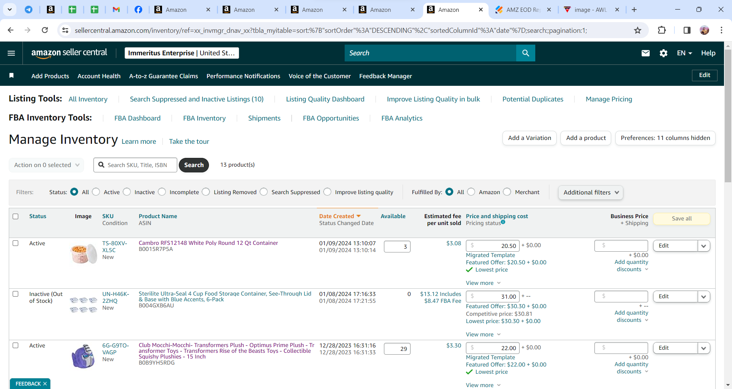The width and height of the screenshot is (732, 389).
Task: Select the Incomplete status radio button
Action: point(162,192)
